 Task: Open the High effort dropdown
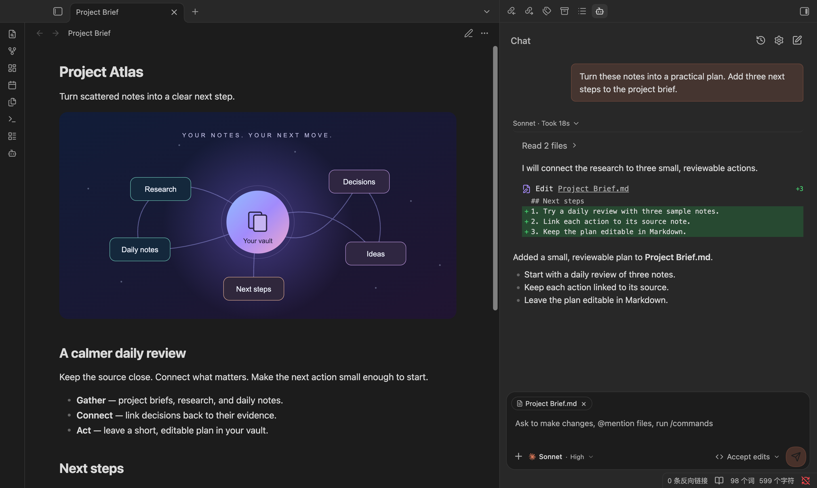[581, 457]
